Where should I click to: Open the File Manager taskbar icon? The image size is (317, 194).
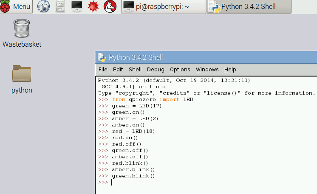(x=61, y=7)
